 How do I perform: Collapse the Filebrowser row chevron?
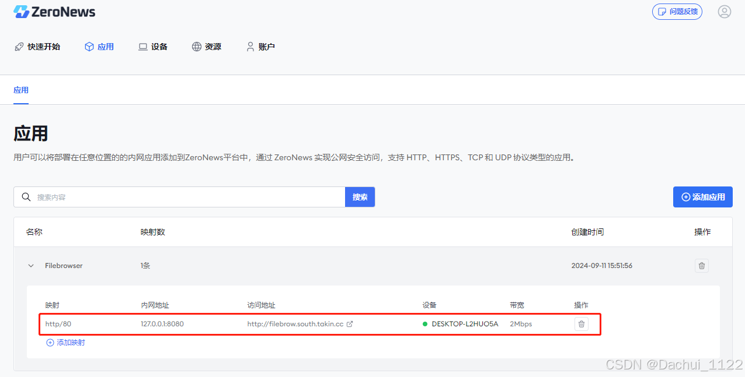(x=31, y=266)
